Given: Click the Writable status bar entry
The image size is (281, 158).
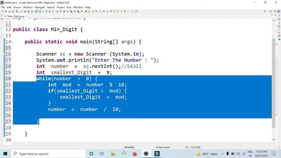Looking at the screenshot, I should [x=129, y=147].
